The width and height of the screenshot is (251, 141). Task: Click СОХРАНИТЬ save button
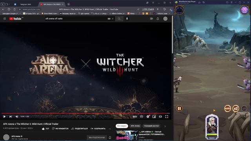tap(98, 129)
